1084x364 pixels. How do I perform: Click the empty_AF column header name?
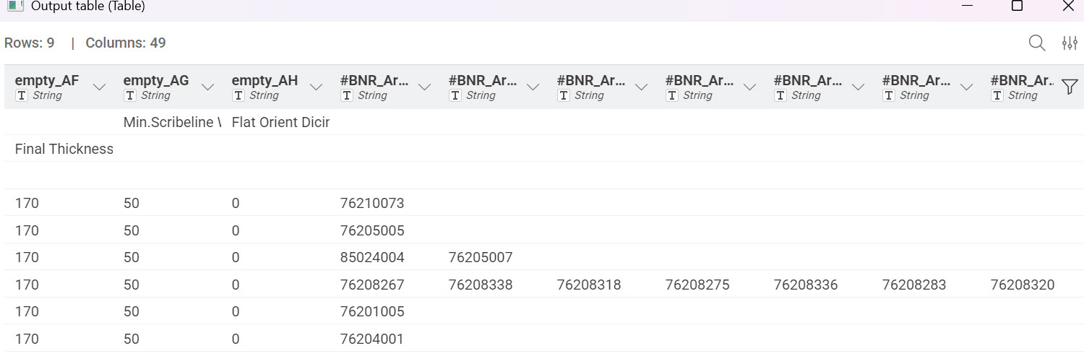[47, 80]
